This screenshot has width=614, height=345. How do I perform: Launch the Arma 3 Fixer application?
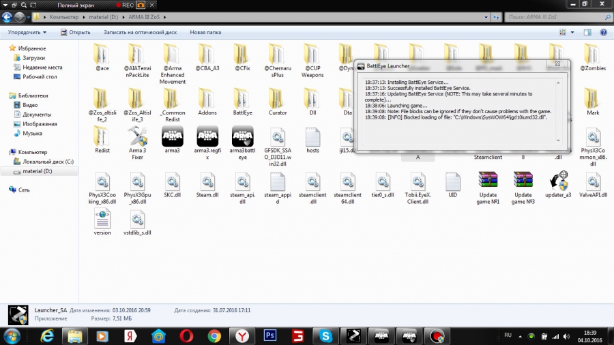(x=137, y=143)
